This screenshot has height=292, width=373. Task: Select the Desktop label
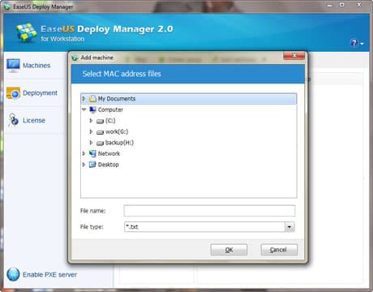tap(109, 165)
